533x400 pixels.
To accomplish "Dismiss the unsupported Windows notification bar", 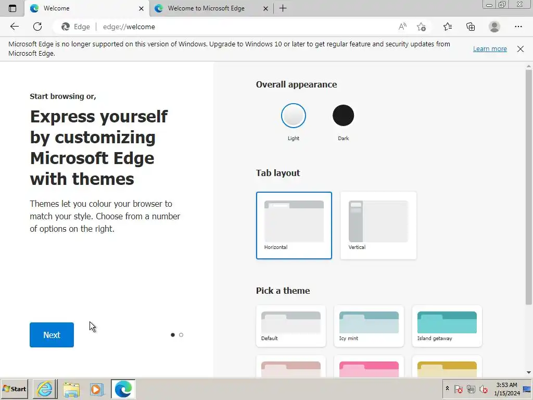I will tap(521, 48).
